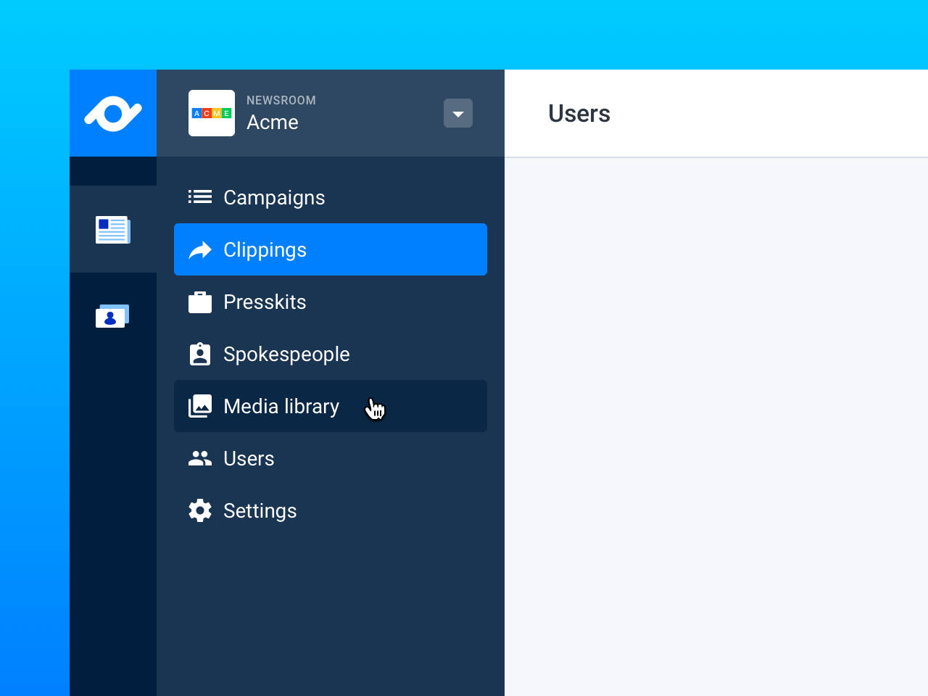
Task: Open Campaigns menu item
Action: pos(331,197)
